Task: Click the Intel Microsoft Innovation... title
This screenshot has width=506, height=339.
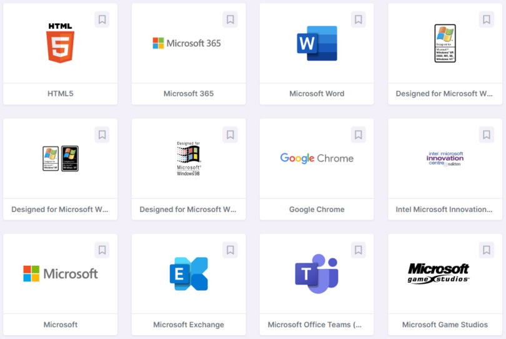Action: tap(444, 210)
